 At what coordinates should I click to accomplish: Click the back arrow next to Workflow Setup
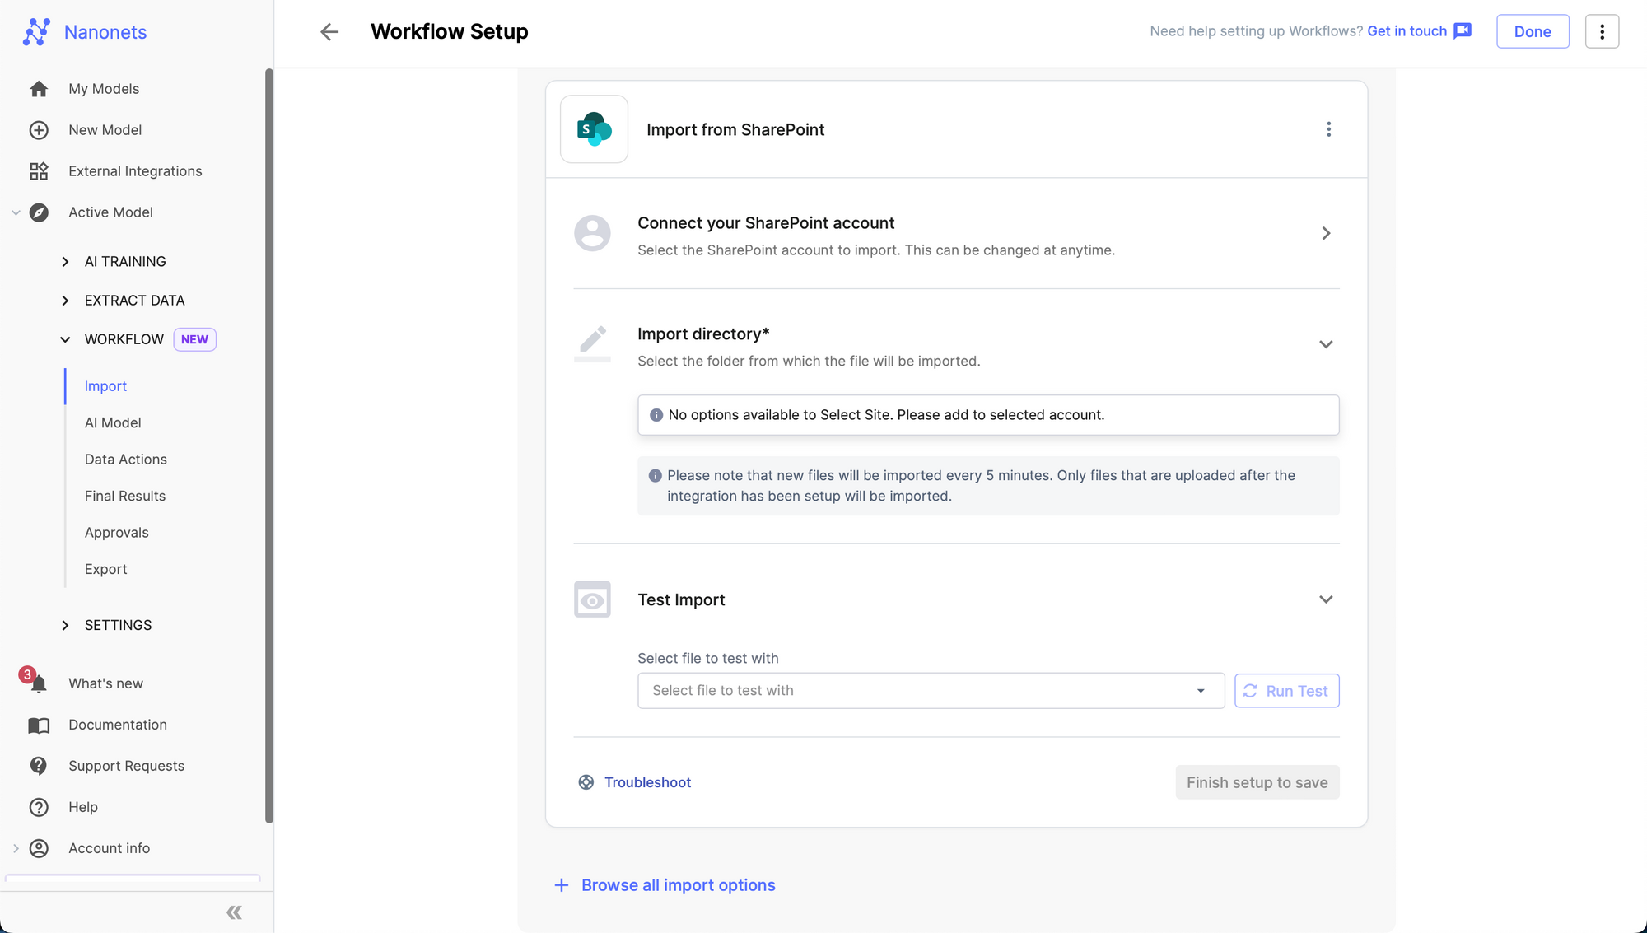point(329,31)
